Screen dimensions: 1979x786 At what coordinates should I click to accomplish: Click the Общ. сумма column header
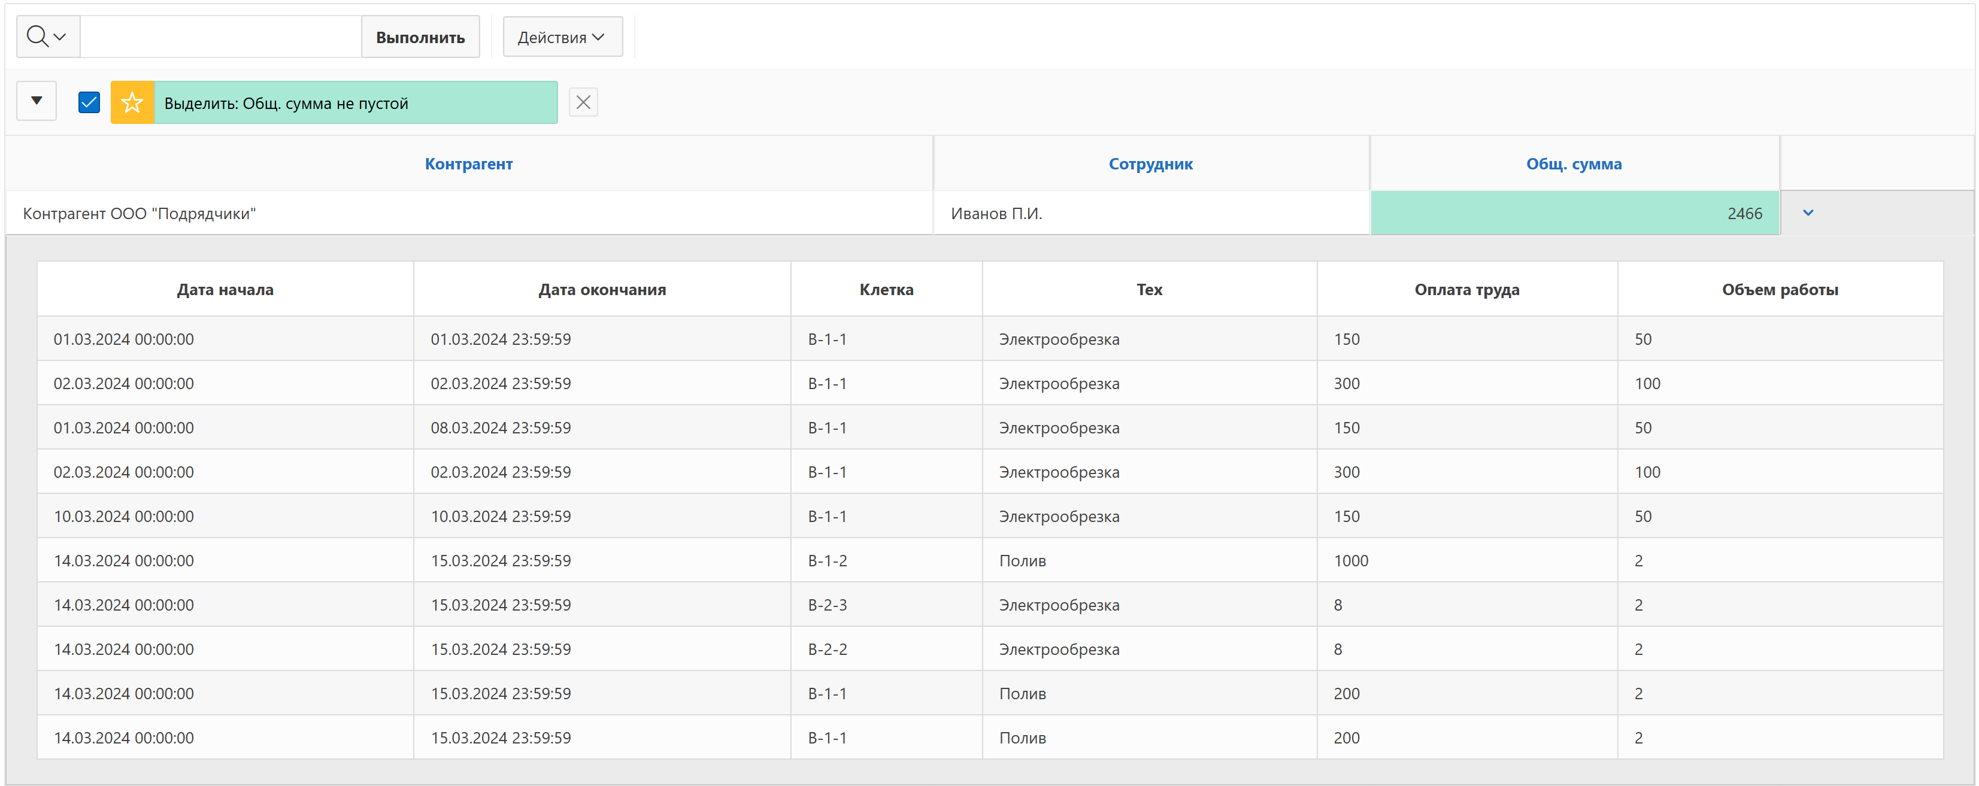pyautogui.click(x=1574, y=163)
